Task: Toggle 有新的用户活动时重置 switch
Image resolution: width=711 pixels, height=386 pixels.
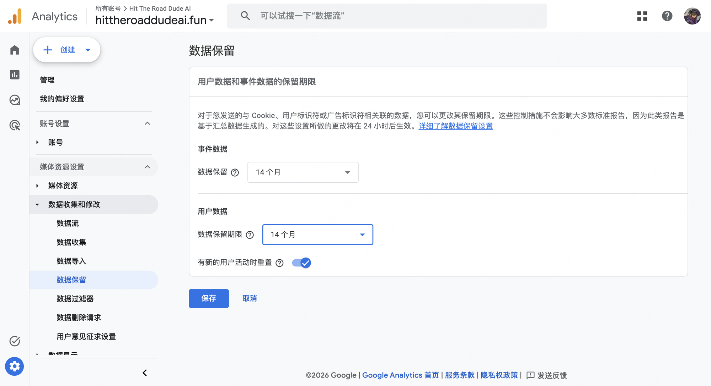Action: pyautogui.click(x=301, y=263)
